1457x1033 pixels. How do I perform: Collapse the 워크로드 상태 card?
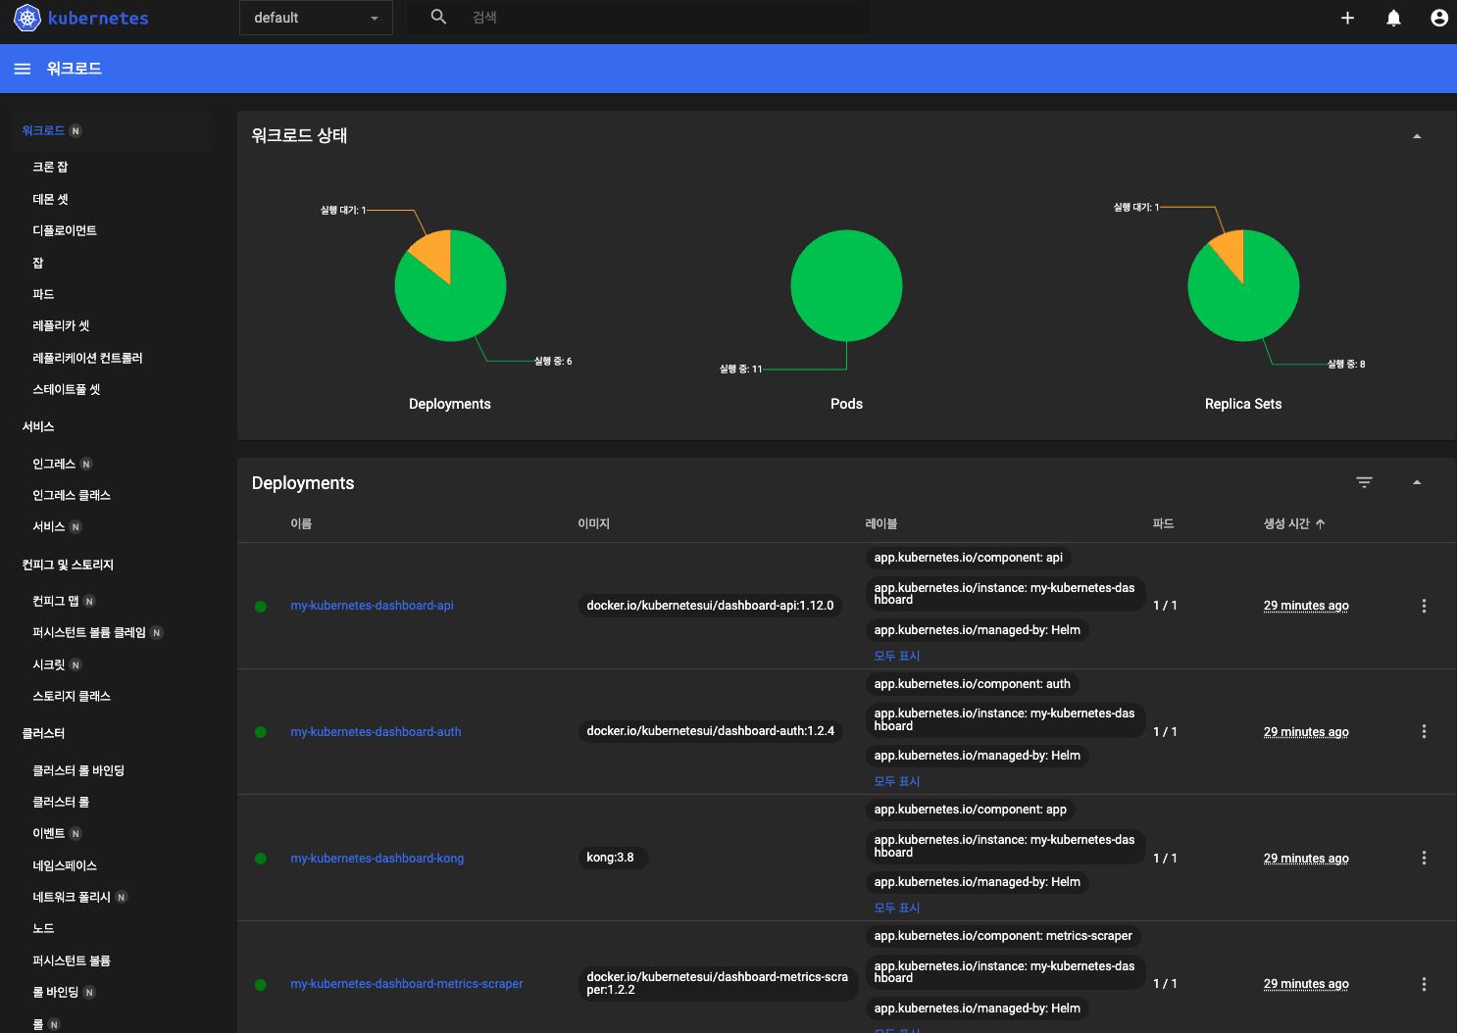coord(1417,136)
